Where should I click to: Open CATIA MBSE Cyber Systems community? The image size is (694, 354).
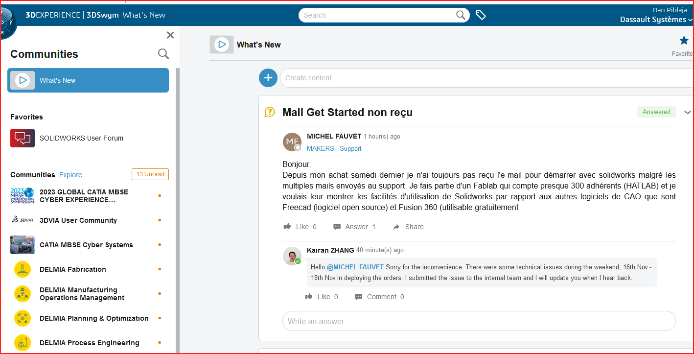point(86,245)
